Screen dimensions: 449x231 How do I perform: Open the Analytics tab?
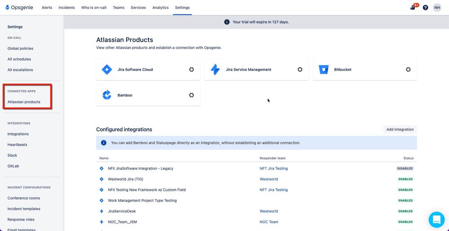(x=160, y=8)
